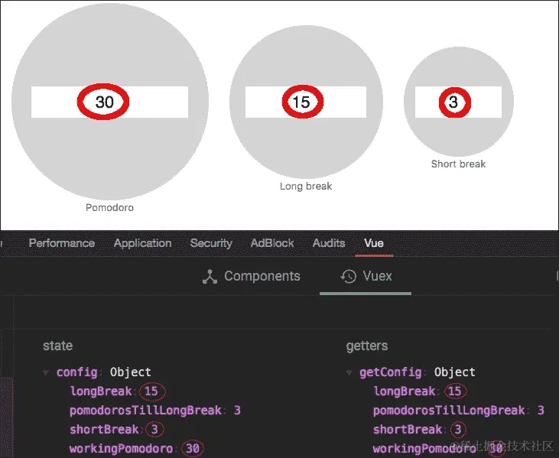Switch to the Security tab
Image resolution: width=559 pixels, height=458 pixels.
[211, 243]
